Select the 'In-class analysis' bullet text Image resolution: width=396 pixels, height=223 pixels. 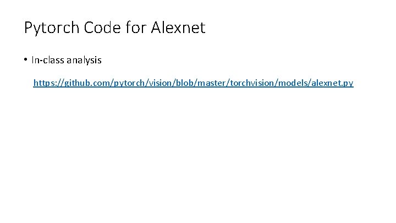(x=67, y=60)
